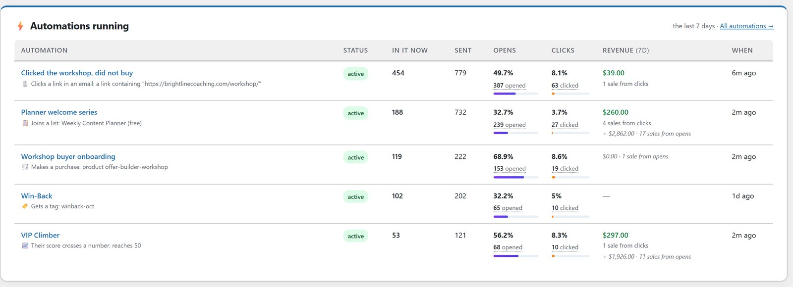
Task: Click the 779 sent count
Action: click(460, 73)
